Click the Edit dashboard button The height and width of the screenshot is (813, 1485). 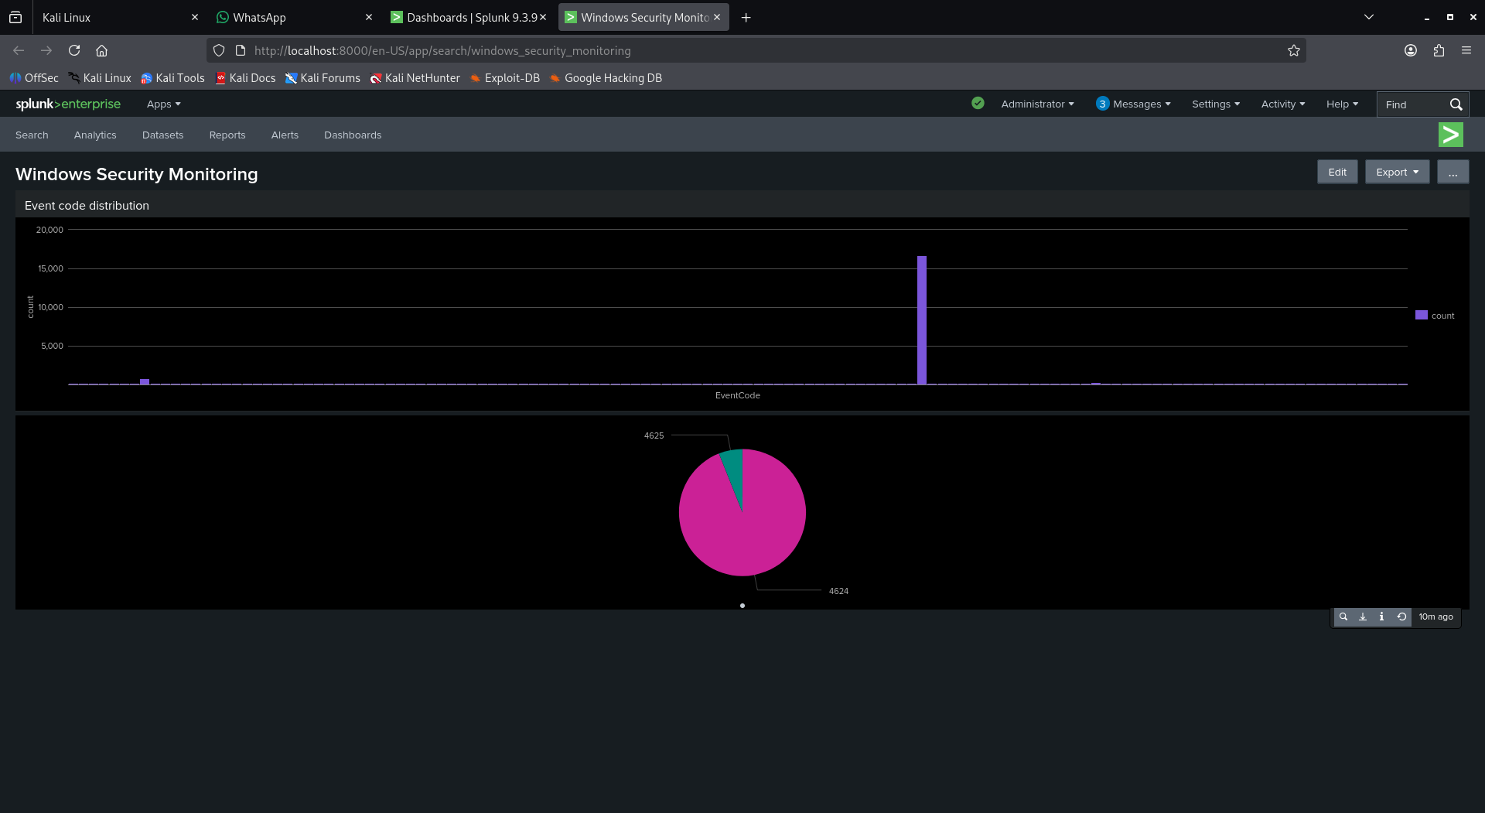point(1336,172)
